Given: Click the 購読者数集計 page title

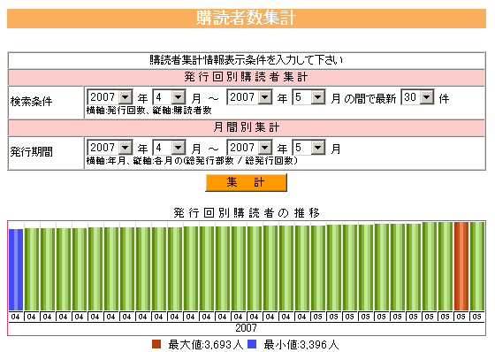Looking at the screenshot, I should (247, 18).
